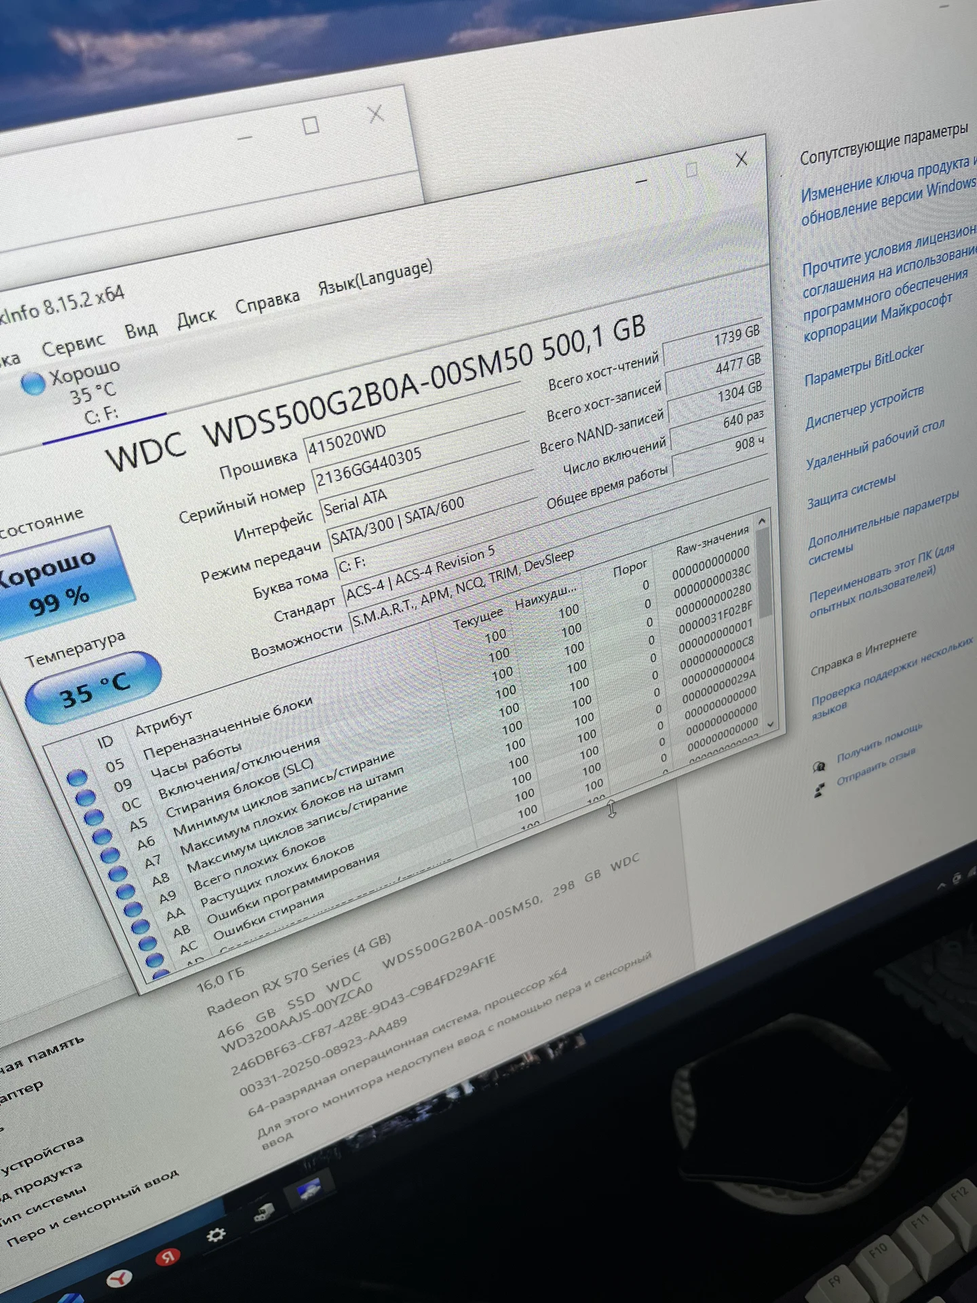Open the Справка menu
The height and width of the screenshot is (1303, 977).
click(x=267, y=301)
